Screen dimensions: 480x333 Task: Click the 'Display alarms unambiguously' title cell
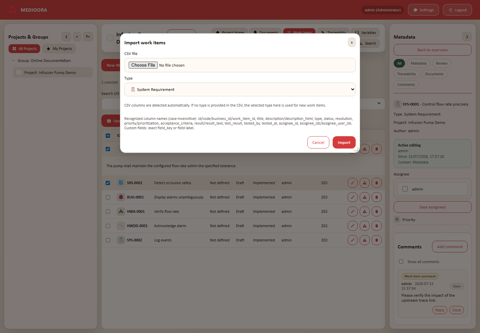(x=179, y=197)
